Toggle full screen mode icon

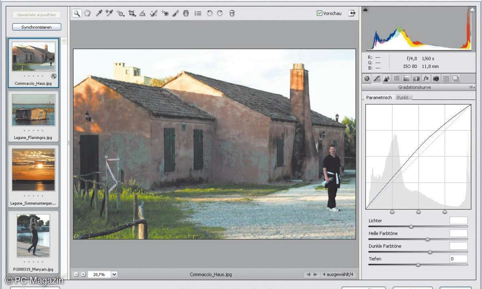coord(352,13)
